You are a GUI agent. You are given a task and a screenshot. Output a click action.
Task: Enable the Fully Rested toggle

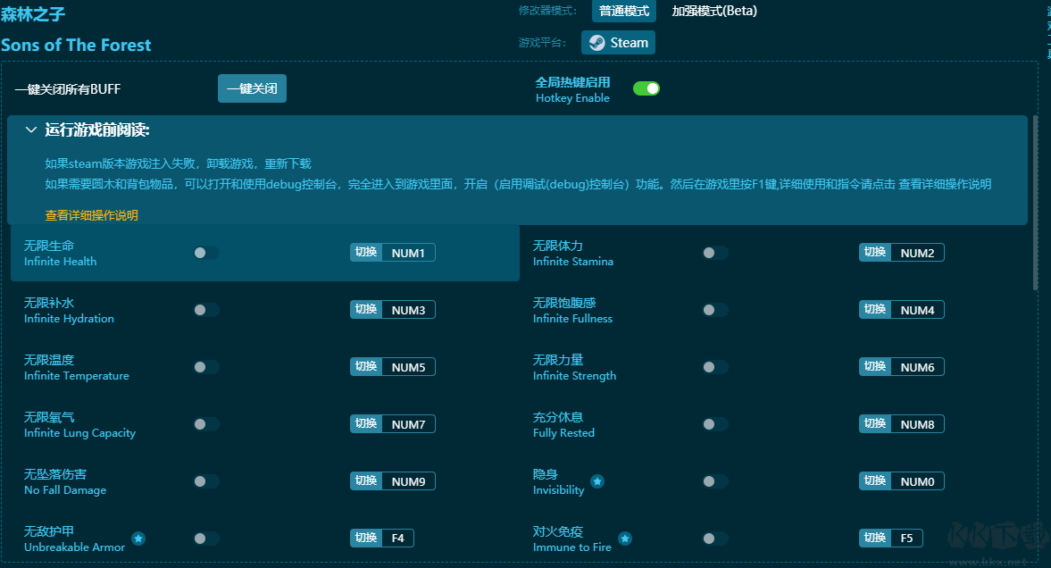[x=714, y=424]
